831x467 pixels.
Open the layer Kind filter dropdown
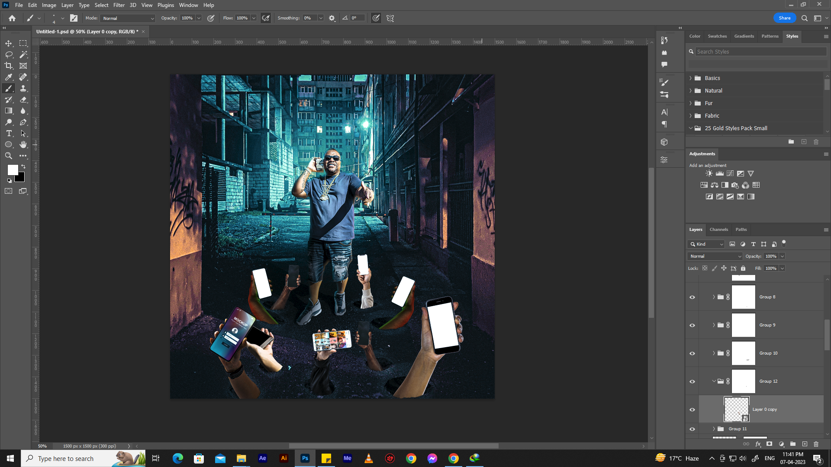click(x=706, y=244)
